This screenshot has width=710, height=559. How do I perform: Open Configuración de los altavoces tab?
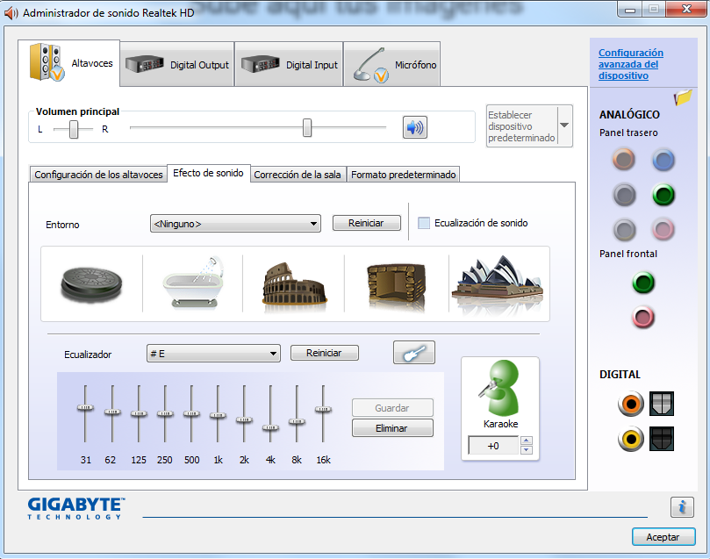(x=98, y=175)
